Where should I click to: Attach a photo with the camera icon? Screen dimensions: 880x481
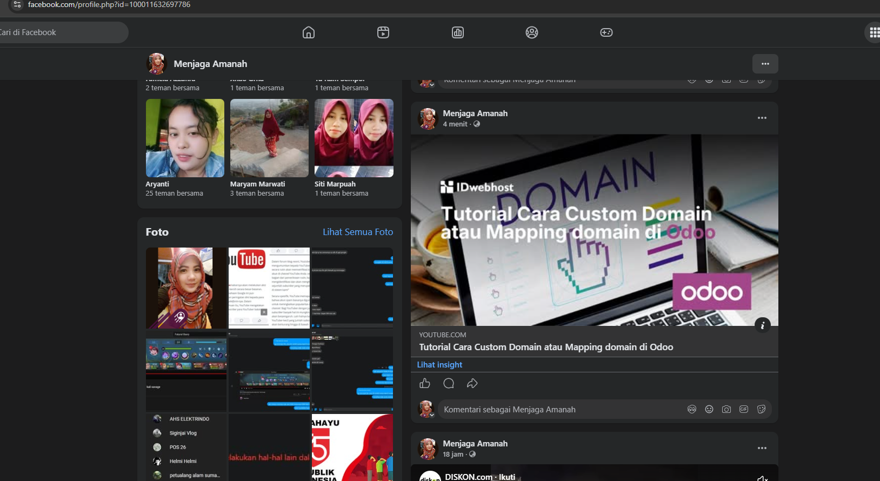(726, 409)
